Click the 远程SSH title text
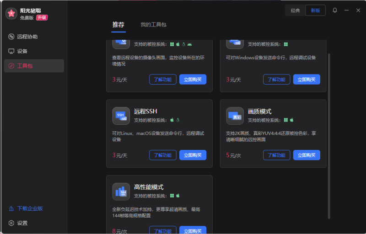366x234 pixels. click(x=145, y=112)
